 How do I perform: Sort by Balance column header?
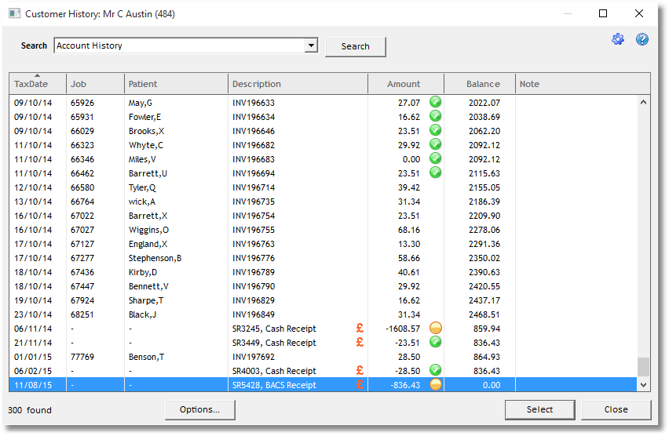pos(480,84)
